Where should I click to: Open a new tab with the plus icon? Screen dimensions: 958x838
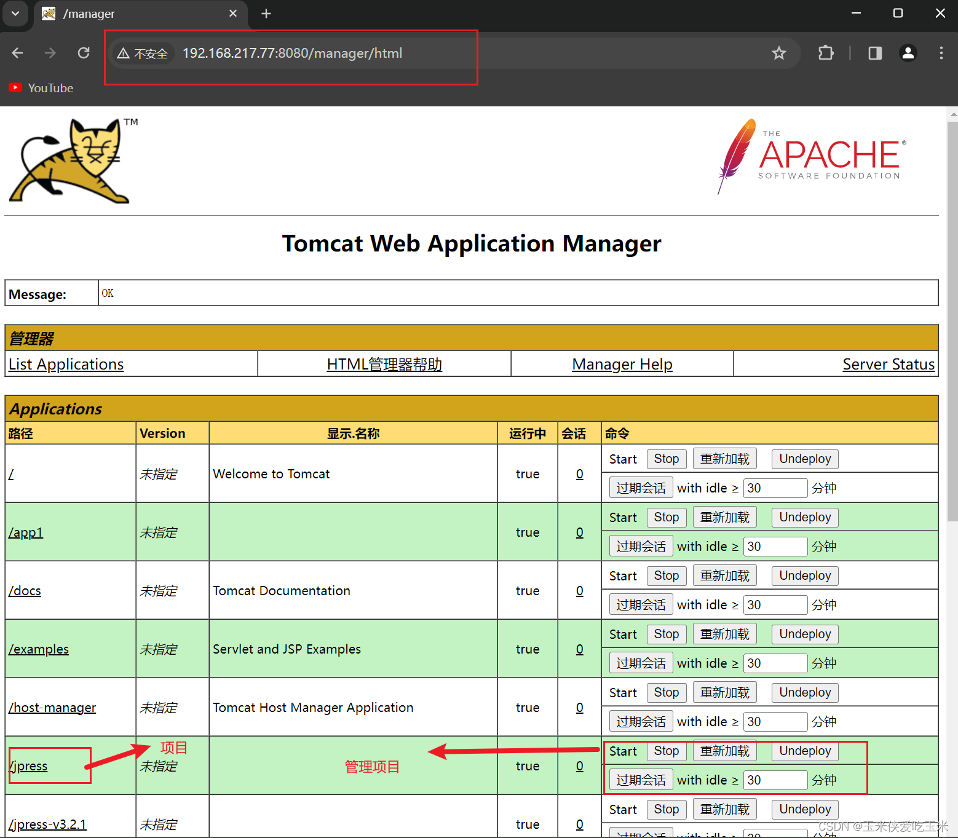click(266, 14)
